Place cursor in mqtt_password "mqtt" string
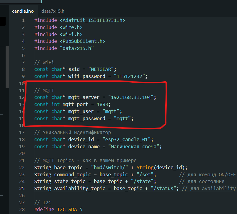This screenshot has width=237, height=214. pyautogui.click(x=123, y=118)
